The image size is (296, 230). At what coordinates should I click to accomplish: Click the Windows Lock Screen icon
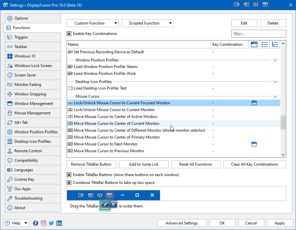(x=9, y=66)
